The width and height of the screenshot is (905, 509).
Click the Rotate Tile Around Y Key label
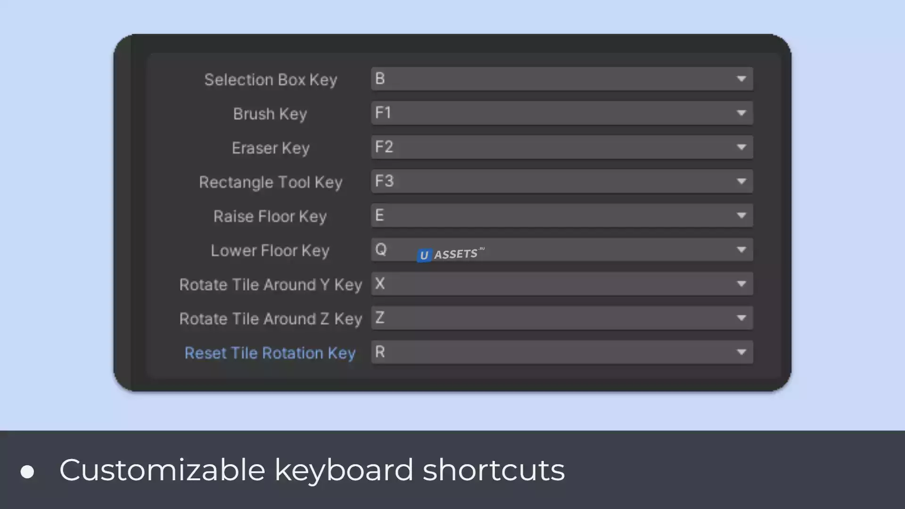tap(271, 285)
